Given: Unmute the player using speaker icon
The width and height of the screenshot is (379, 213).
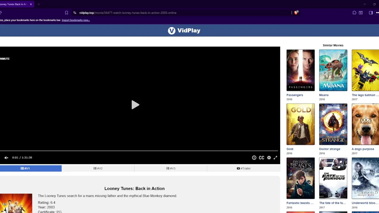Looking at the screenshot, I should tap(6, 158).
